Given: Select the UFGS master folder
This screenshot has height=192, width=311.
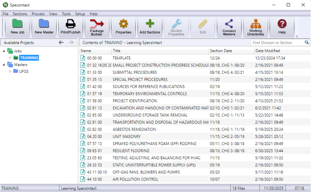Looking at the screenshot, I should click(23, 71).
